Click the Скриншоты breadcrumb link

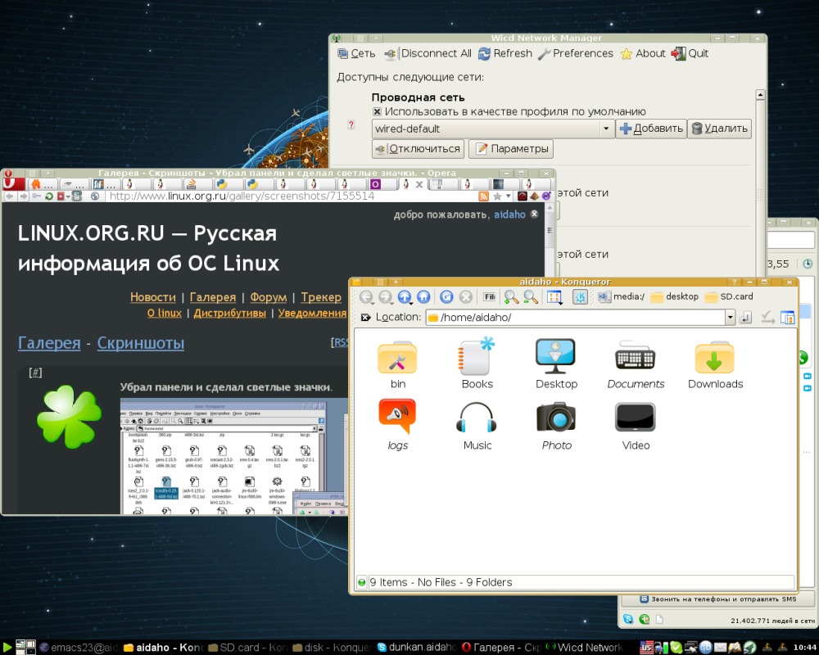[x=141, y=343]
